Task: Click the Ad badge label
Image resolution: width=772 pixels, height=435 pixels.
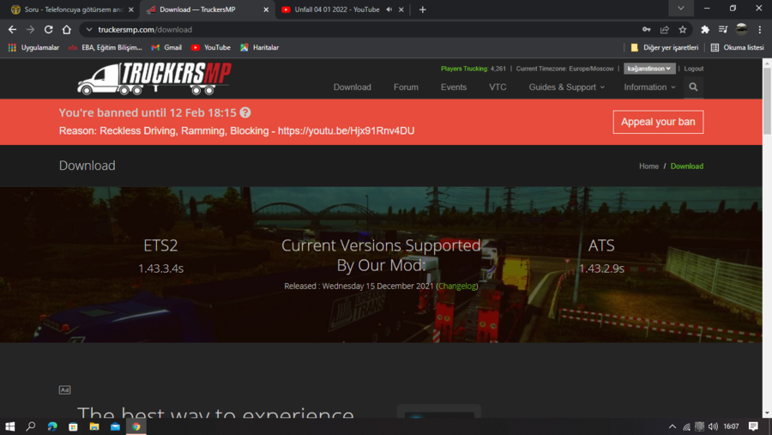Action: coord(64,390)
